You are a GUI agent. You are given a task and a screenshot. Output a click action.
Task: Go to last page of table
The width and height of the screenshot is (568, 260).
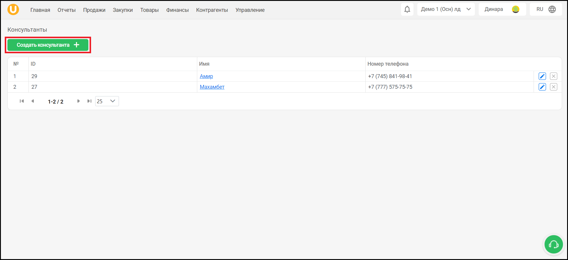89,101
